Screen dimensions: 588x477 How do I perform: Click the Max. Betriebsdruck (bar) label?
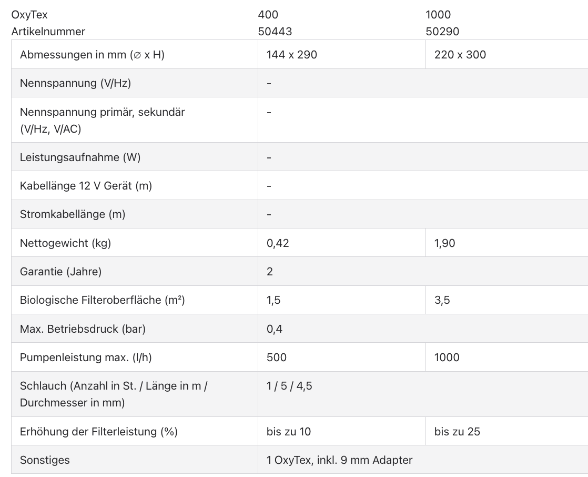(x=83, y=329)
